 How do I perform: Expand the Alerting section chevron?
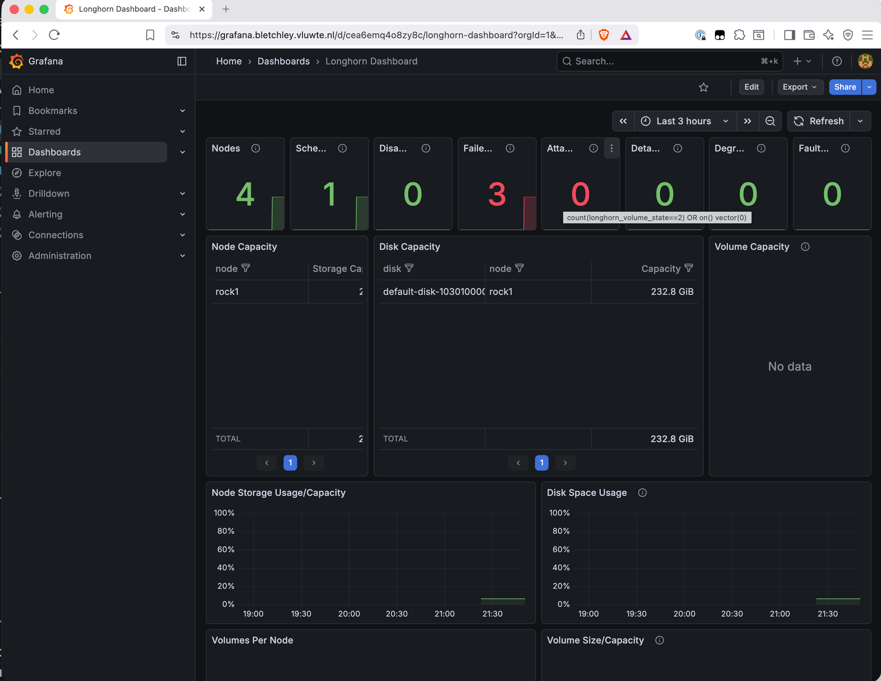(182, 214)
